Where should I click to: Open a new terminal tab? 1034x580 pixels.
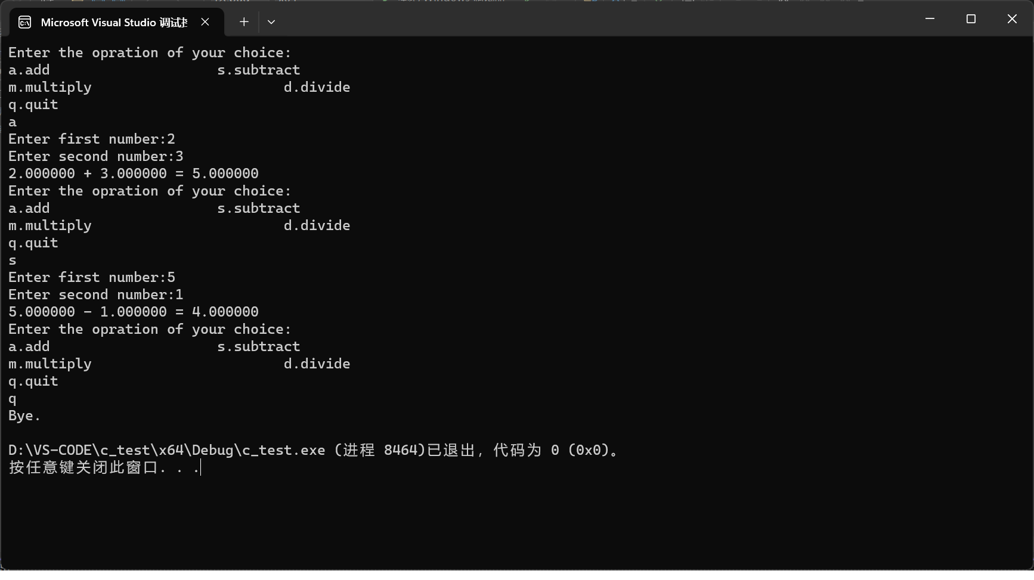(244, 22)
